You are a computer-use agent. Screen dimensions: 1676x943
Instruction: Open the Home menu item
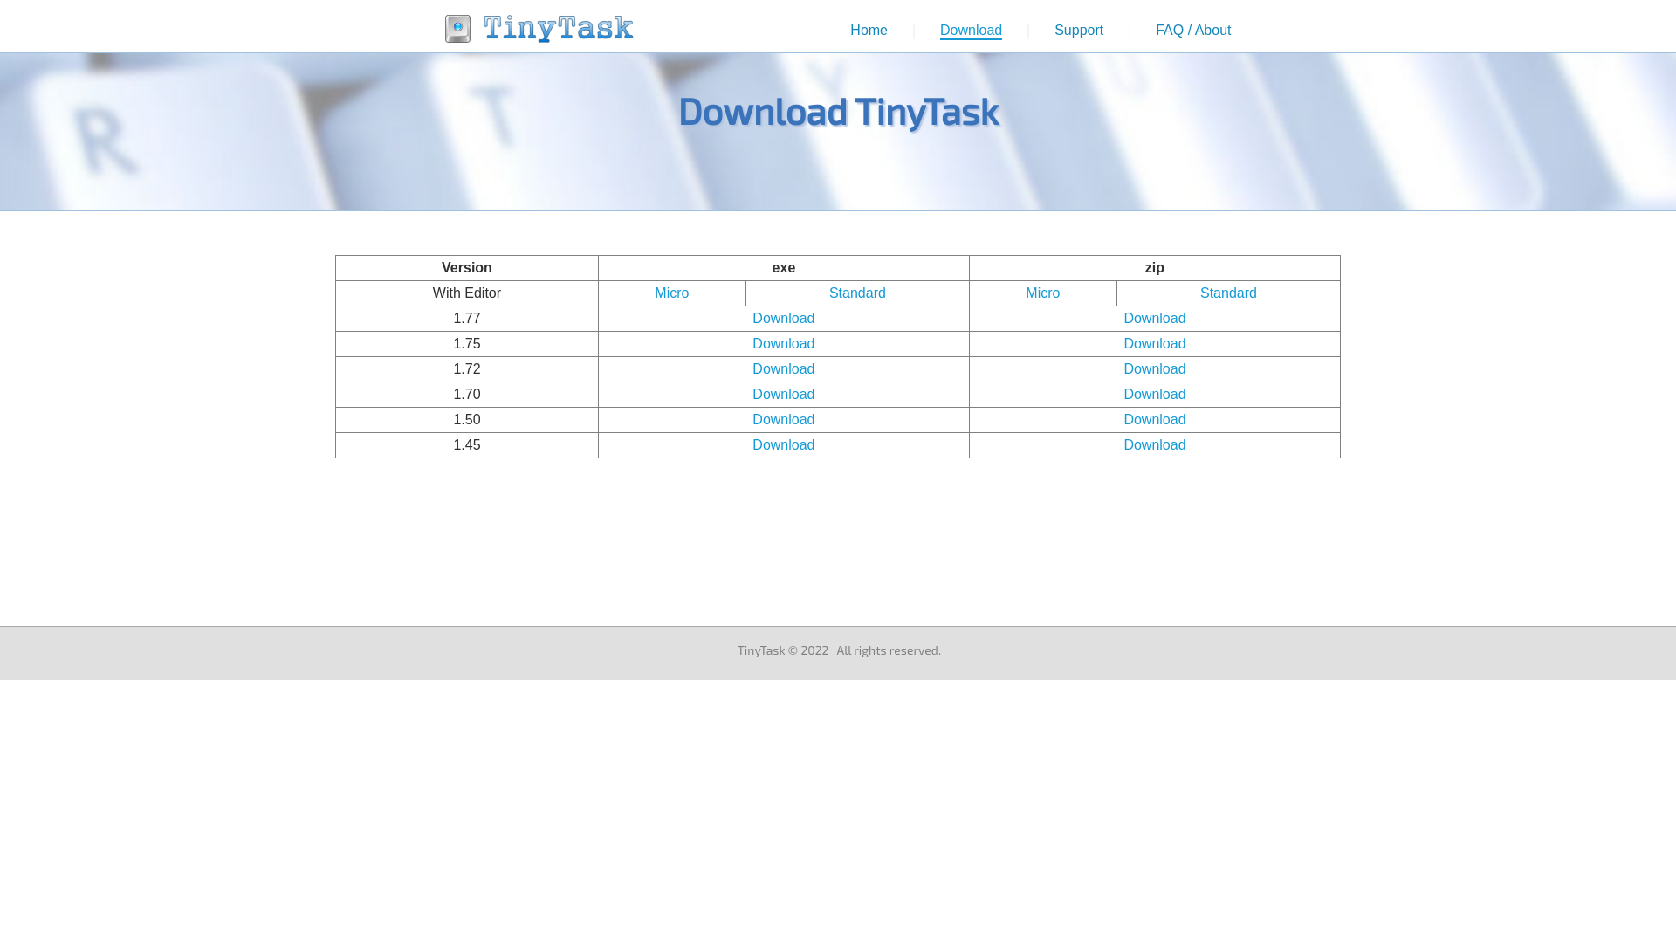click(x=869, y=31)
